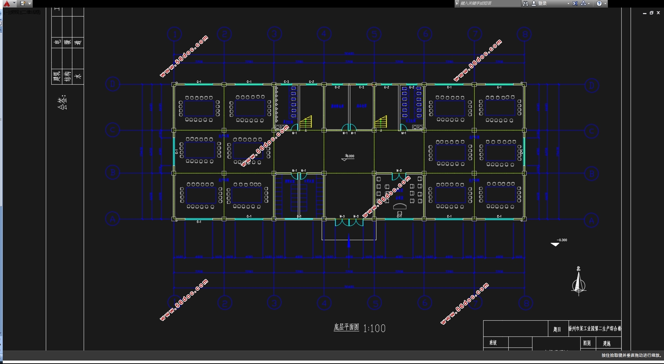Click the keyword search input field

tap(489, 3)
